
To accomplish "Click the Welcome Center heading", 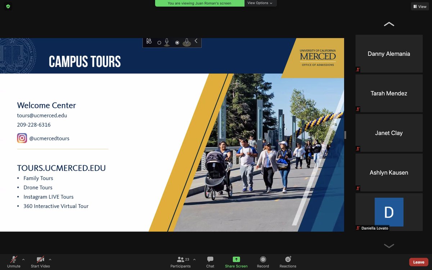I will [46, 105].
